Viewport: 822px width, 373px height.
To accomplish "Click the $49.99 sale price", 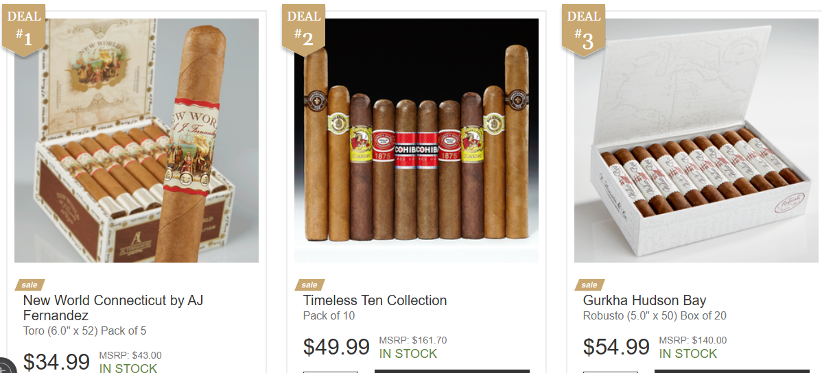I will [x=337, y=347].
